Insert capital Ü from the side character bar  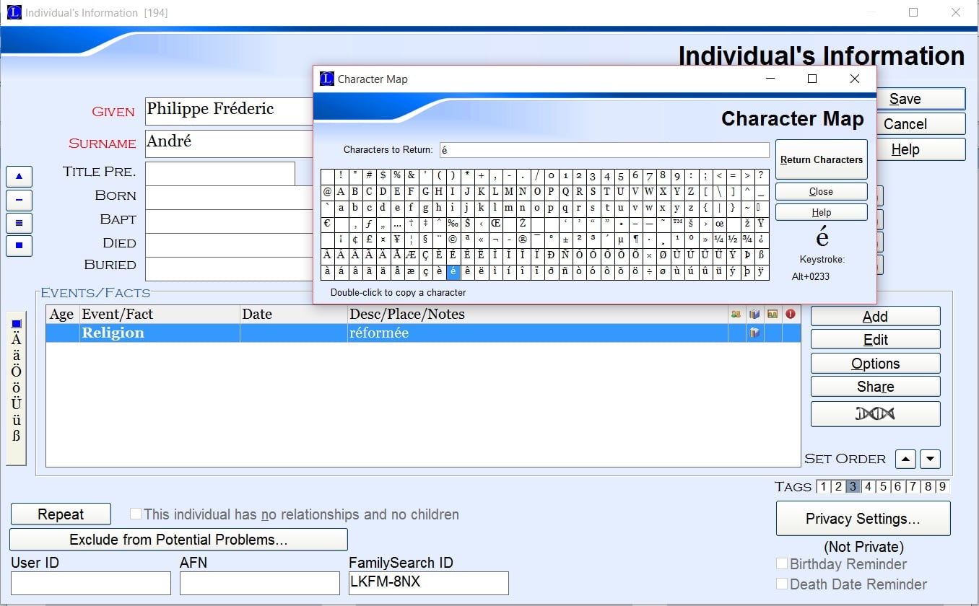16,404
